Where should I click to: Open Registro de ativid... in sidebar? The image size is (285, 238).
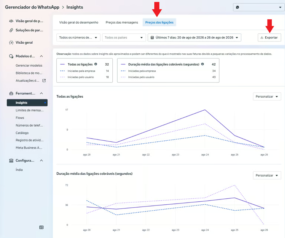pyautogui.click(x=30, y=140)
